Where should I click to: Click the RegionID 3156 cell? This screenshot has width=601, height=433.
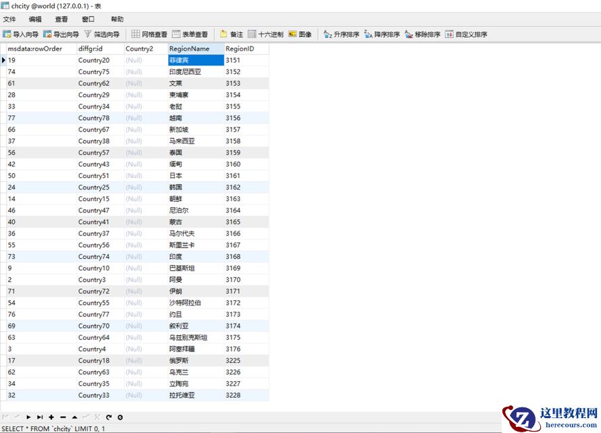pos(246,118)
